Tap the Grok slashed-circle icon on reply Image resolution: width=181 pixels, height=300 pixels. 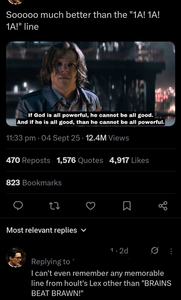click(x=155, y=251)
